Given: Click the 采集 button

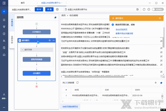Looking at the screenshot, I should pyautogui.click(x=50, y=9).
